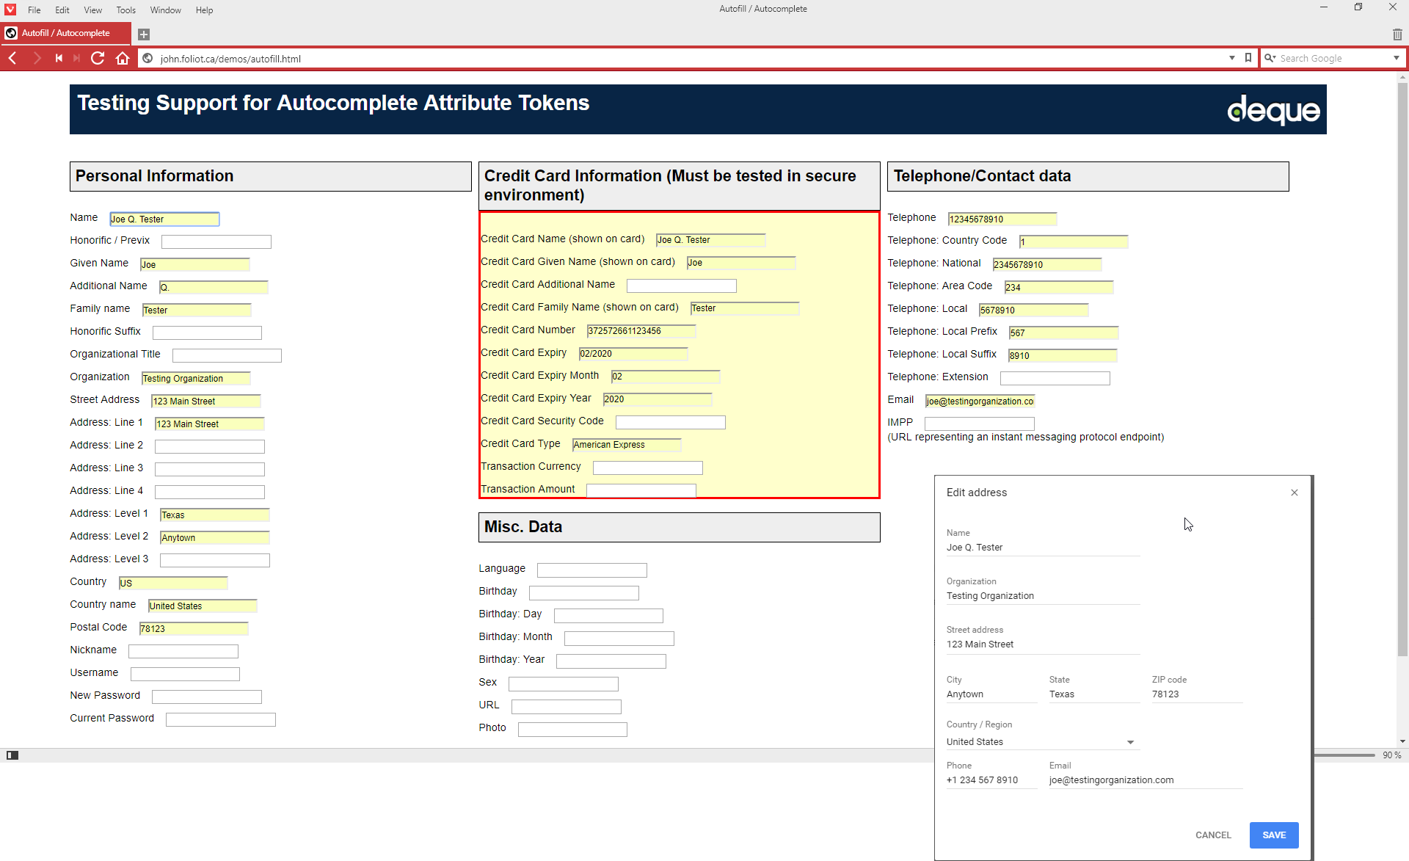The width and height of the screenshot is (1409, 861).
Task: Open the Tools menu
Action: [125, 10]
